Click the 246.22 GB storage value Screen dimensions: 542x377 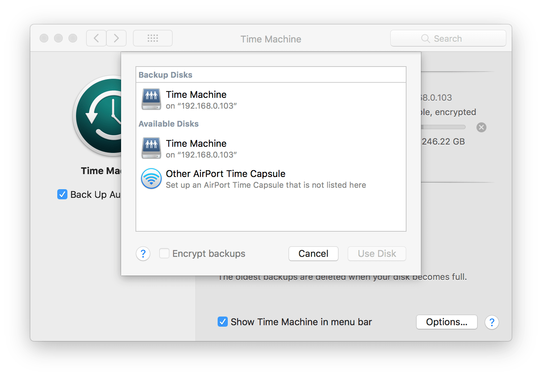point(443,142)
